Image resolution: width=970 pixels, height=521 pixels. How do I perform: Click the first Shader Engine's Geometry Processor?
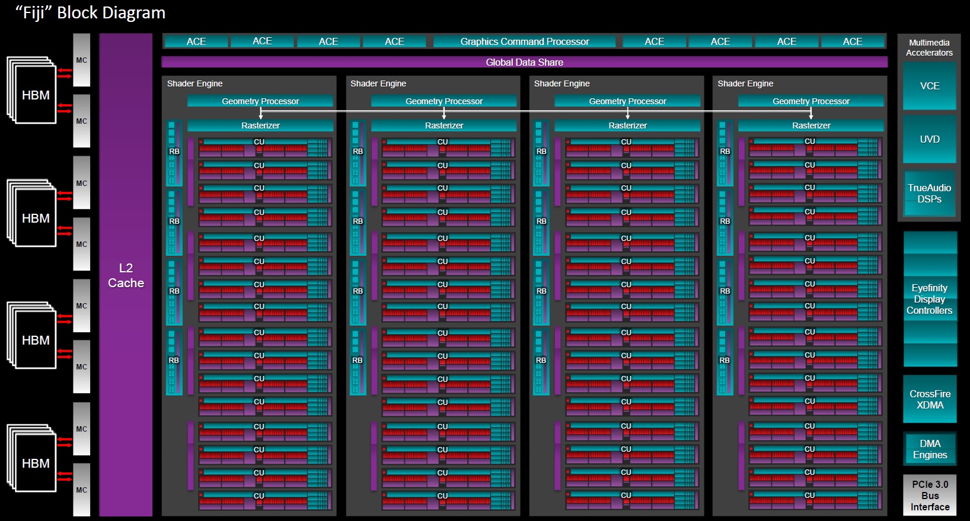tap(260, 101)
